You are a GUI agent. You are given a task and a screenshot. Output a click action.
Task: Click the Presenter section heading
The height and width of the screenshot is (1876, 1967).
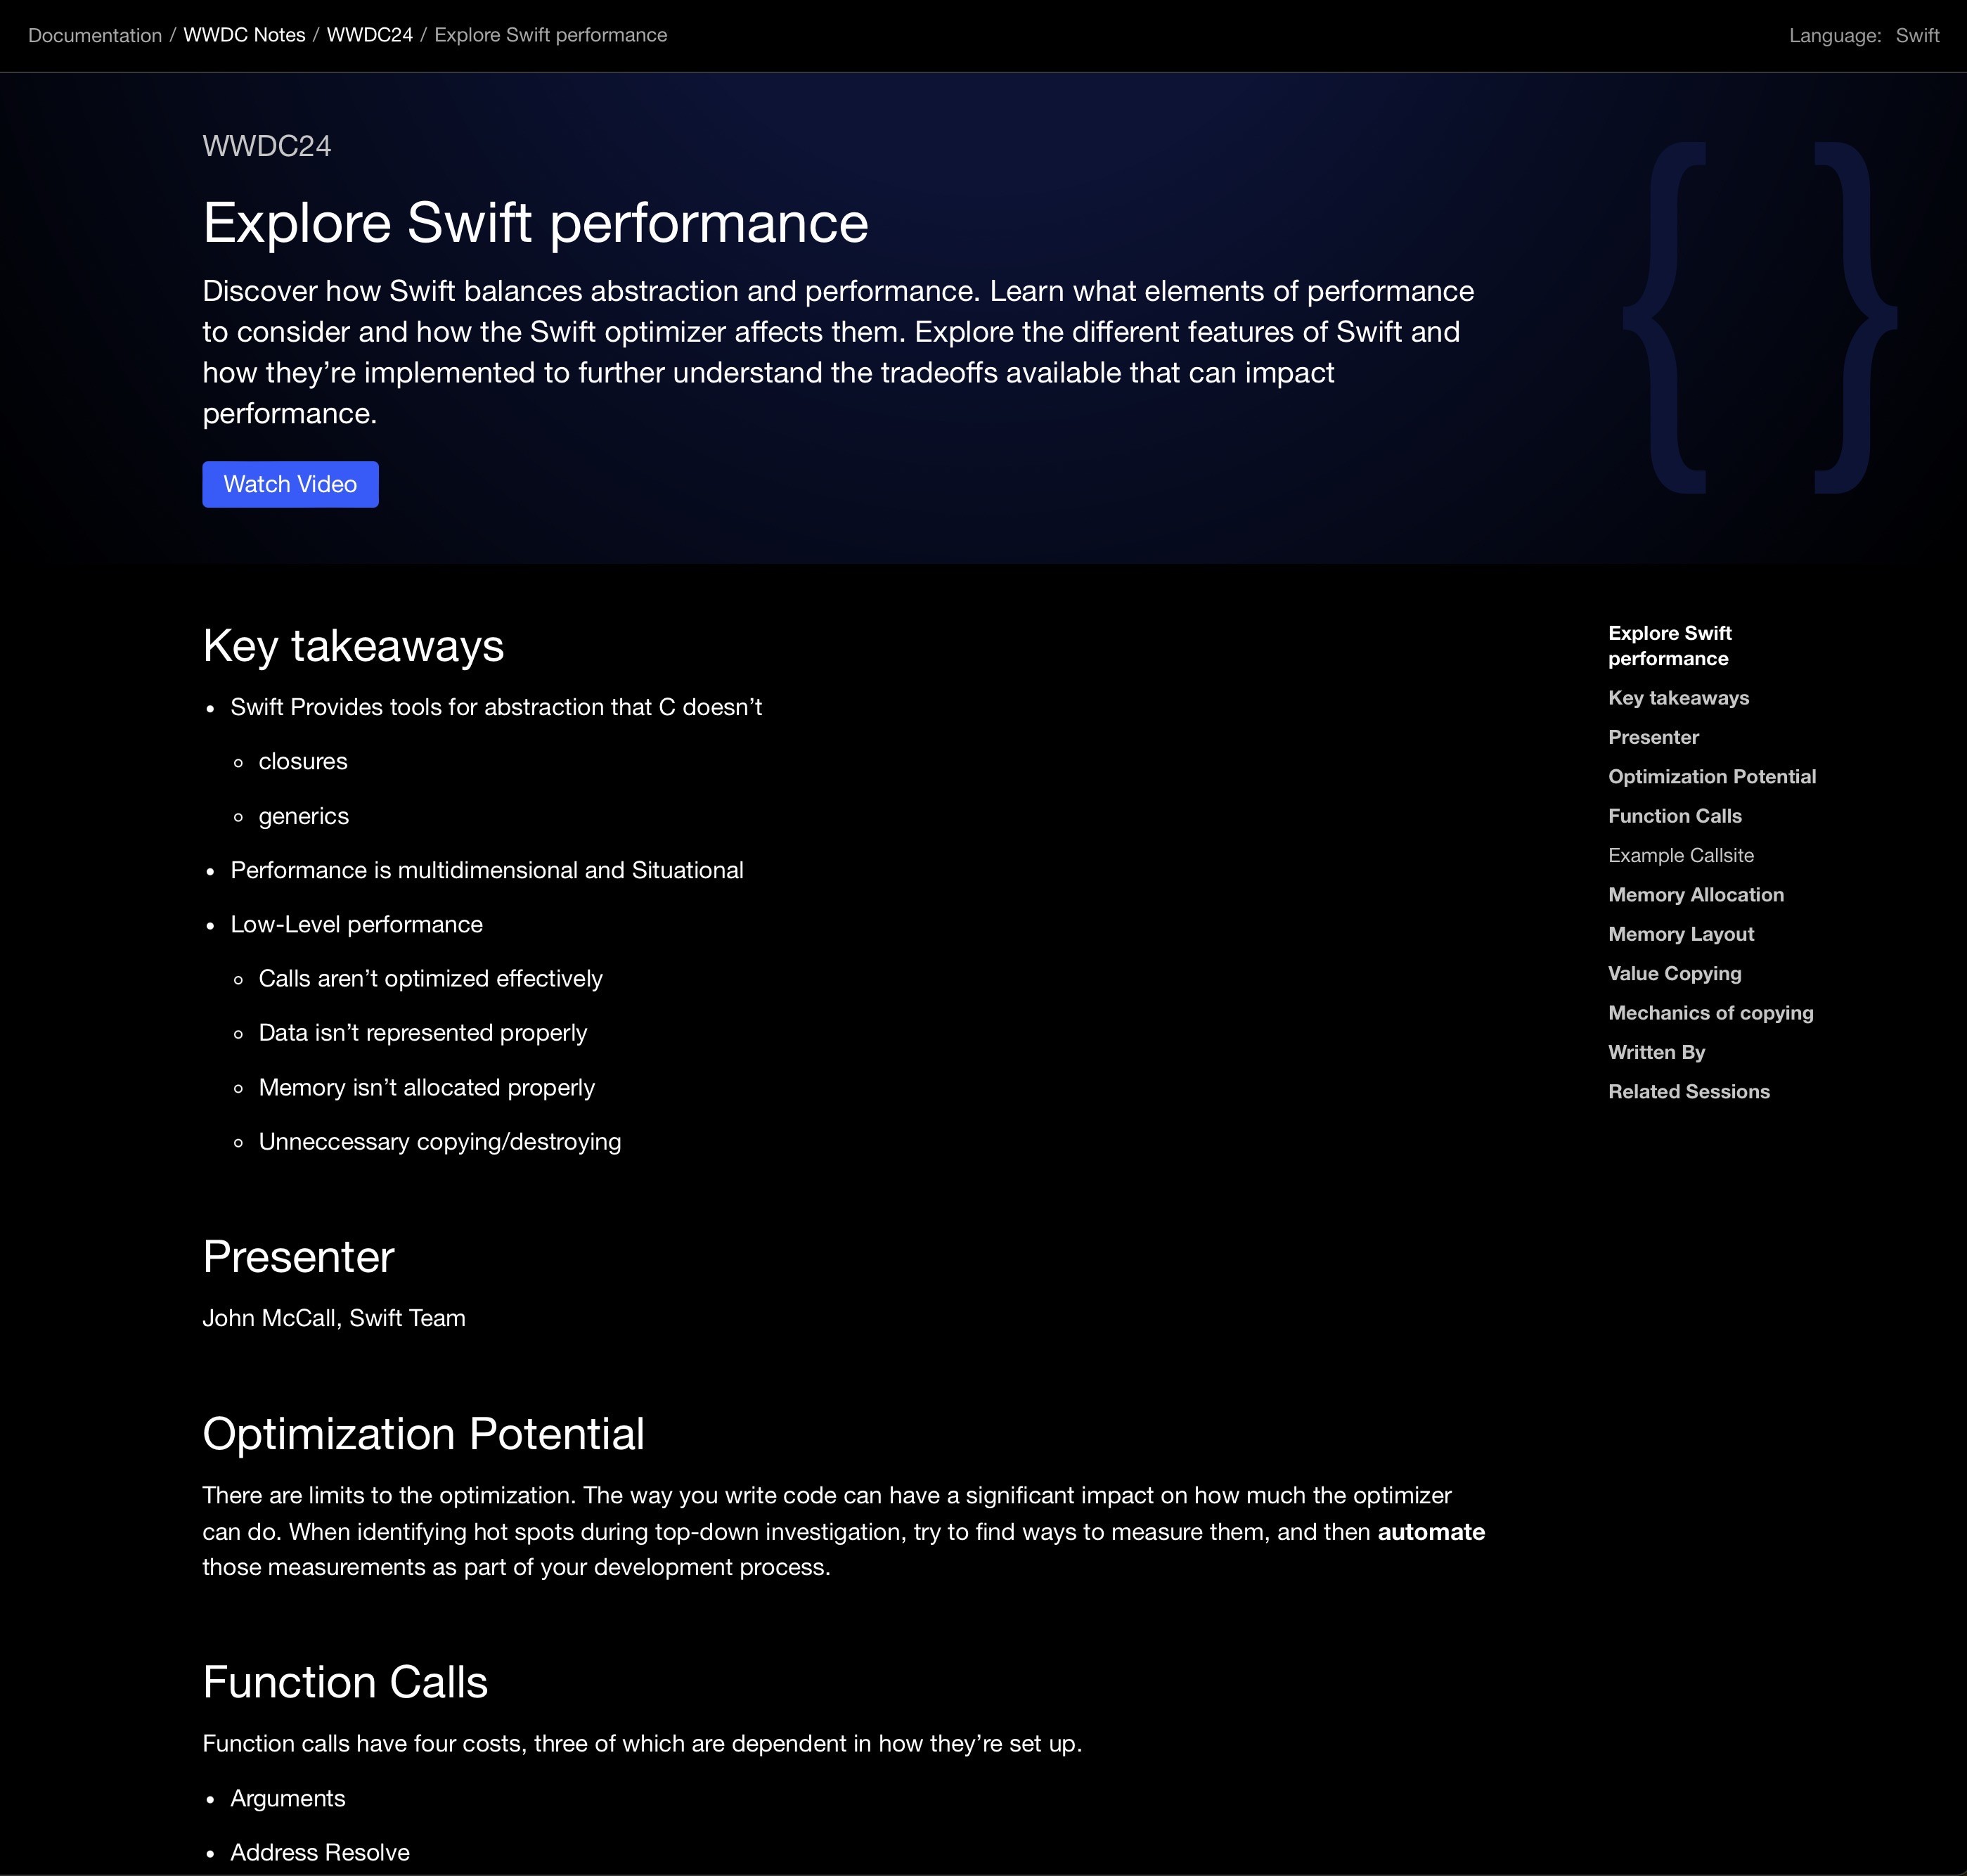pos(298,1257)
